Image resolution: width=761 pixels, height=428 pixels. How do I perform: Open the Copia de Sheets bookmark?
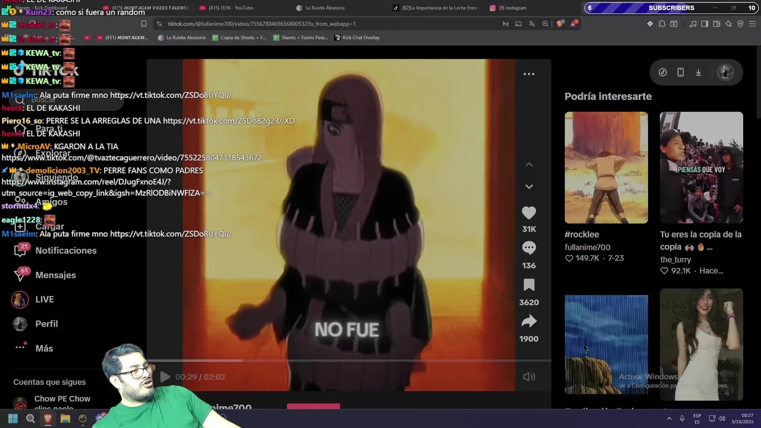click(240, 37)
